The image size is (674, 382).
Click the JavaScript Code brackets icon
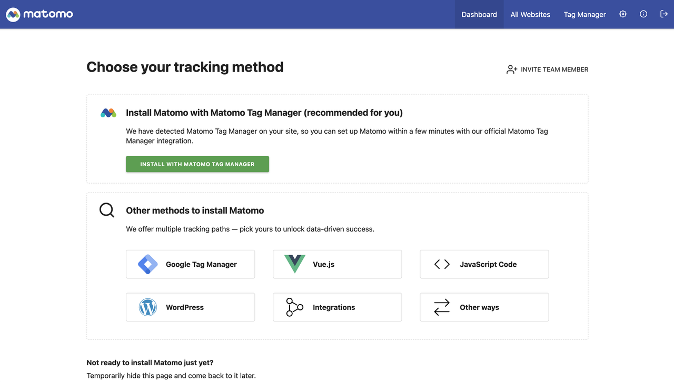442,264
